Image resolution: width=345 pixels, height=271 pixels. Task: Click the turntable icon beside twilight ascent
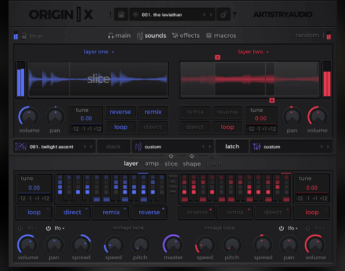click(x=21, y=147)
